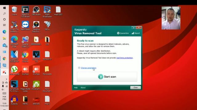Select the Microsoft Edge desktop shortcut
This screenshot has width=197, height=110.
tap(14, 42)
